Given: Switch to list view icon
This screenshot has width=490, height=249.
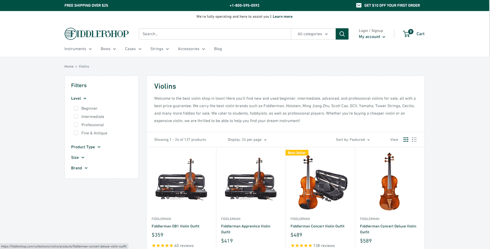Looking at the screenshot, I should 414,140.
